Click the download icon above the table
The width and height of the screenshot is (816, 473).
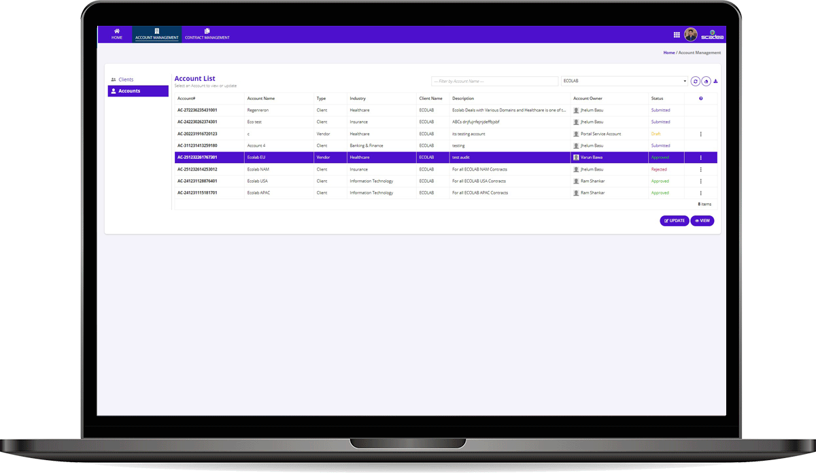point(715,82)
